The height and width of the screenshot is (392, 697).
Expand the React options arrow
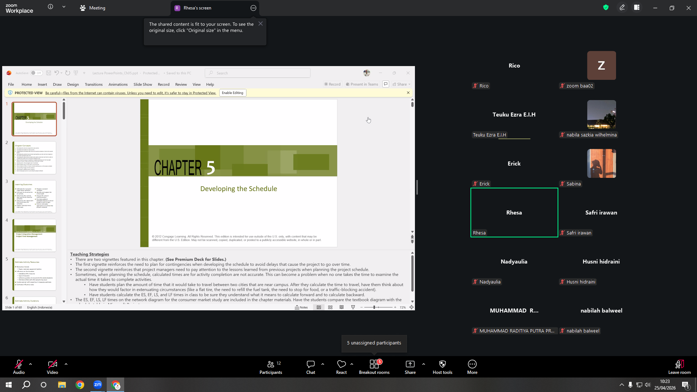coord(352,364)
